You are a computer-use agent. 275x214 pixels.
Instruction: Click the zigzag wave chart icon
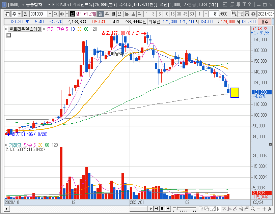tap(229, 209)
